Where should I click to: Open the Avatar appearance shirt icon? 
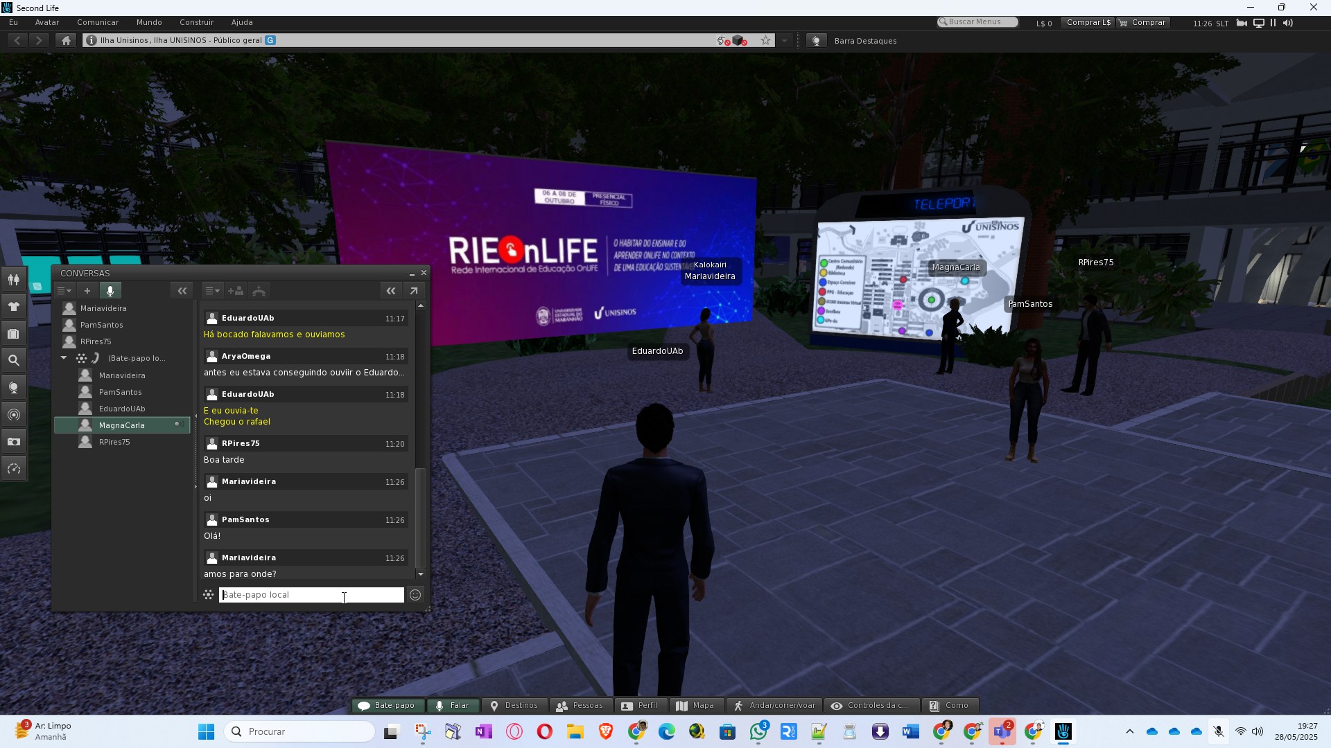(x=13, y=306)
